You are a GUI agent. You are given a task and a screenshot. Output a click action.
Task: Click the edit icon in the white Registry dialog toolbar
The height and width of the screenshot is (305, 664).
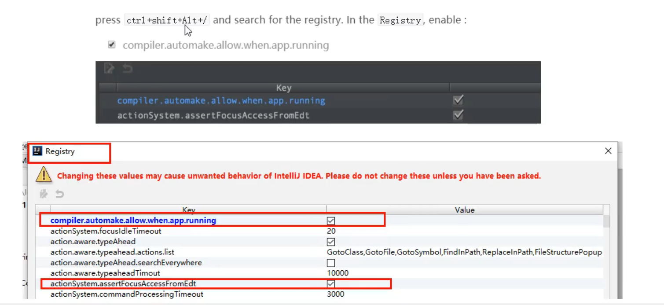pos(44,194)
